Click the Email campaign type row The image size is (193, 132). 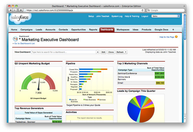coord(141,83)
